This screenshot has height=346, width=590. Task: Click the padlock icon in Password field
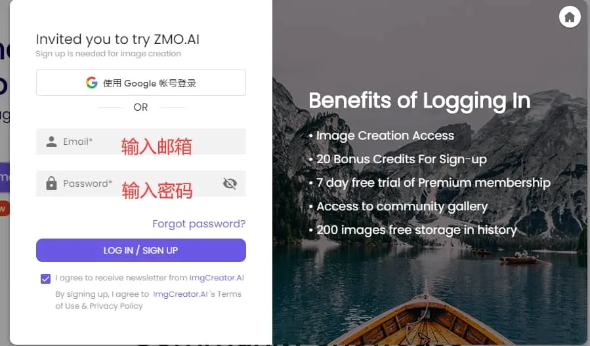click(52, 183)
